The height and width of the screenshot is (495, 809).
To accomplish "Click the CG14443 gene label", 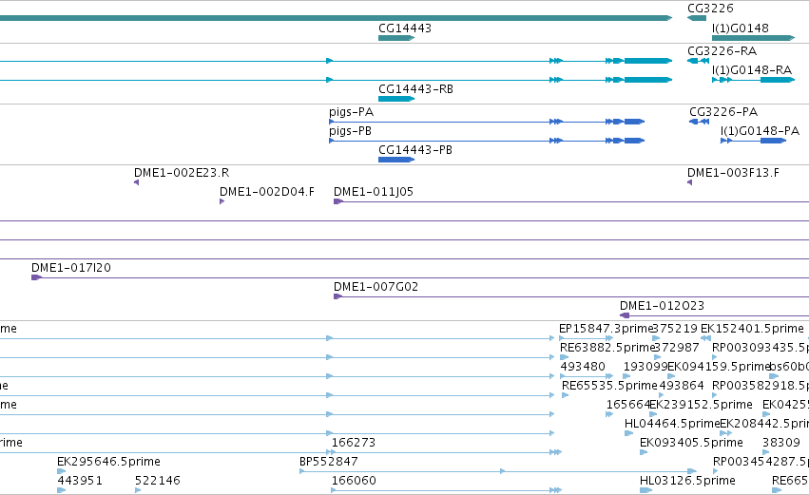I will click(405, 29).
